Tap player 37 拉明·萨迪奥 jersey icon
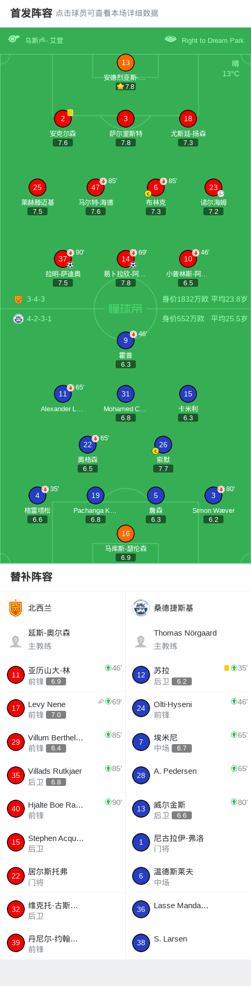The width and height of the screenshot is (251, 986). 63,259
